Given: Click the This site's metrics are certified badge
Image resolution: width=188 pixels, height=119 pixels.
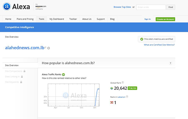Looking at the screenshot, I should 156,39.
